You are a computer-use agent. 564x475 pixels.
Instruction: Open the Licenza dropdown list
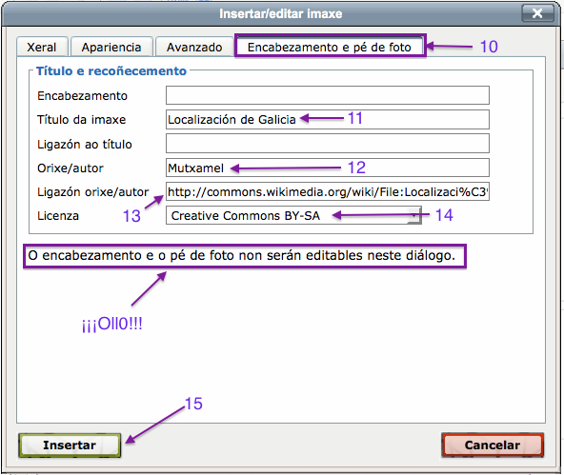click(x=293, y=215)
